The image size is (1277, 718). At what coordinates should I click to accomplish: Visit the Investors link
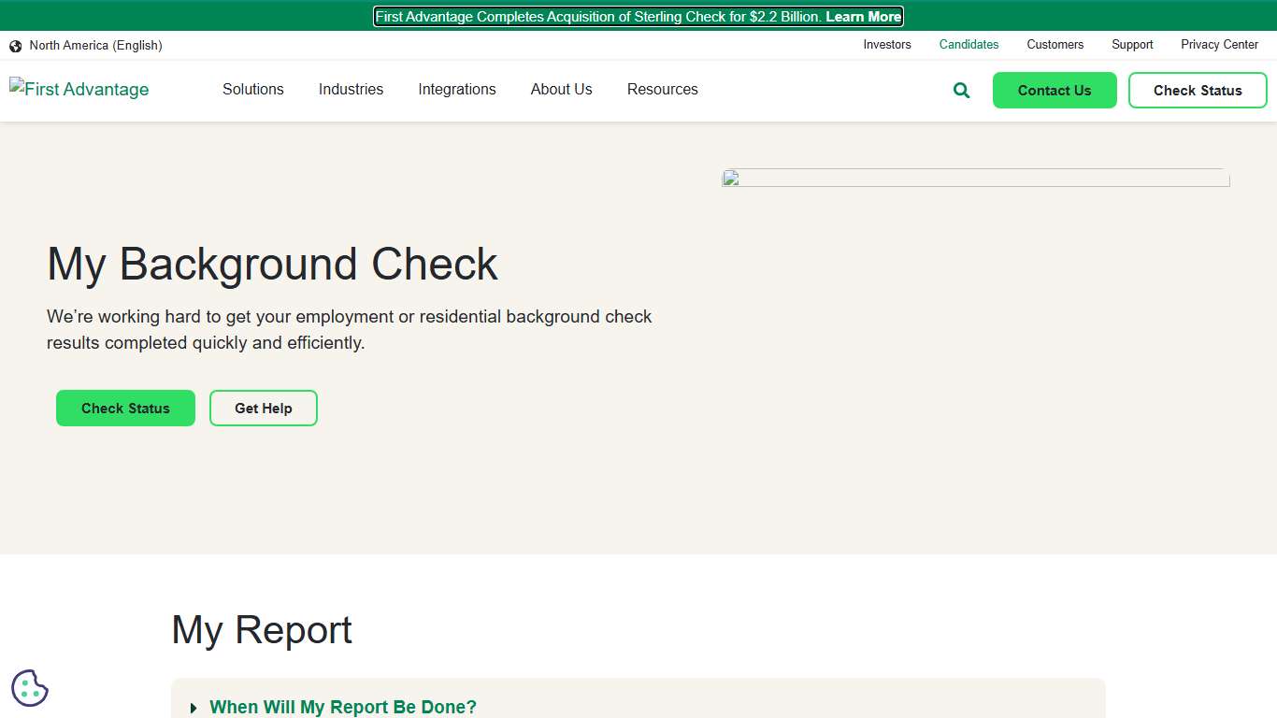coord(886,45)
